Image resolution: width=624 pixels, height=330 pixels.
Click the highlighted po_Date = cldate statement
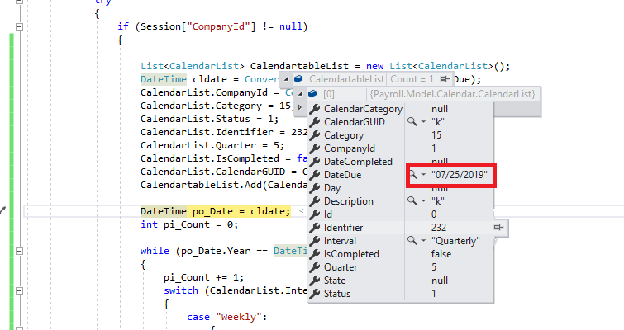(x=215, y=211)
